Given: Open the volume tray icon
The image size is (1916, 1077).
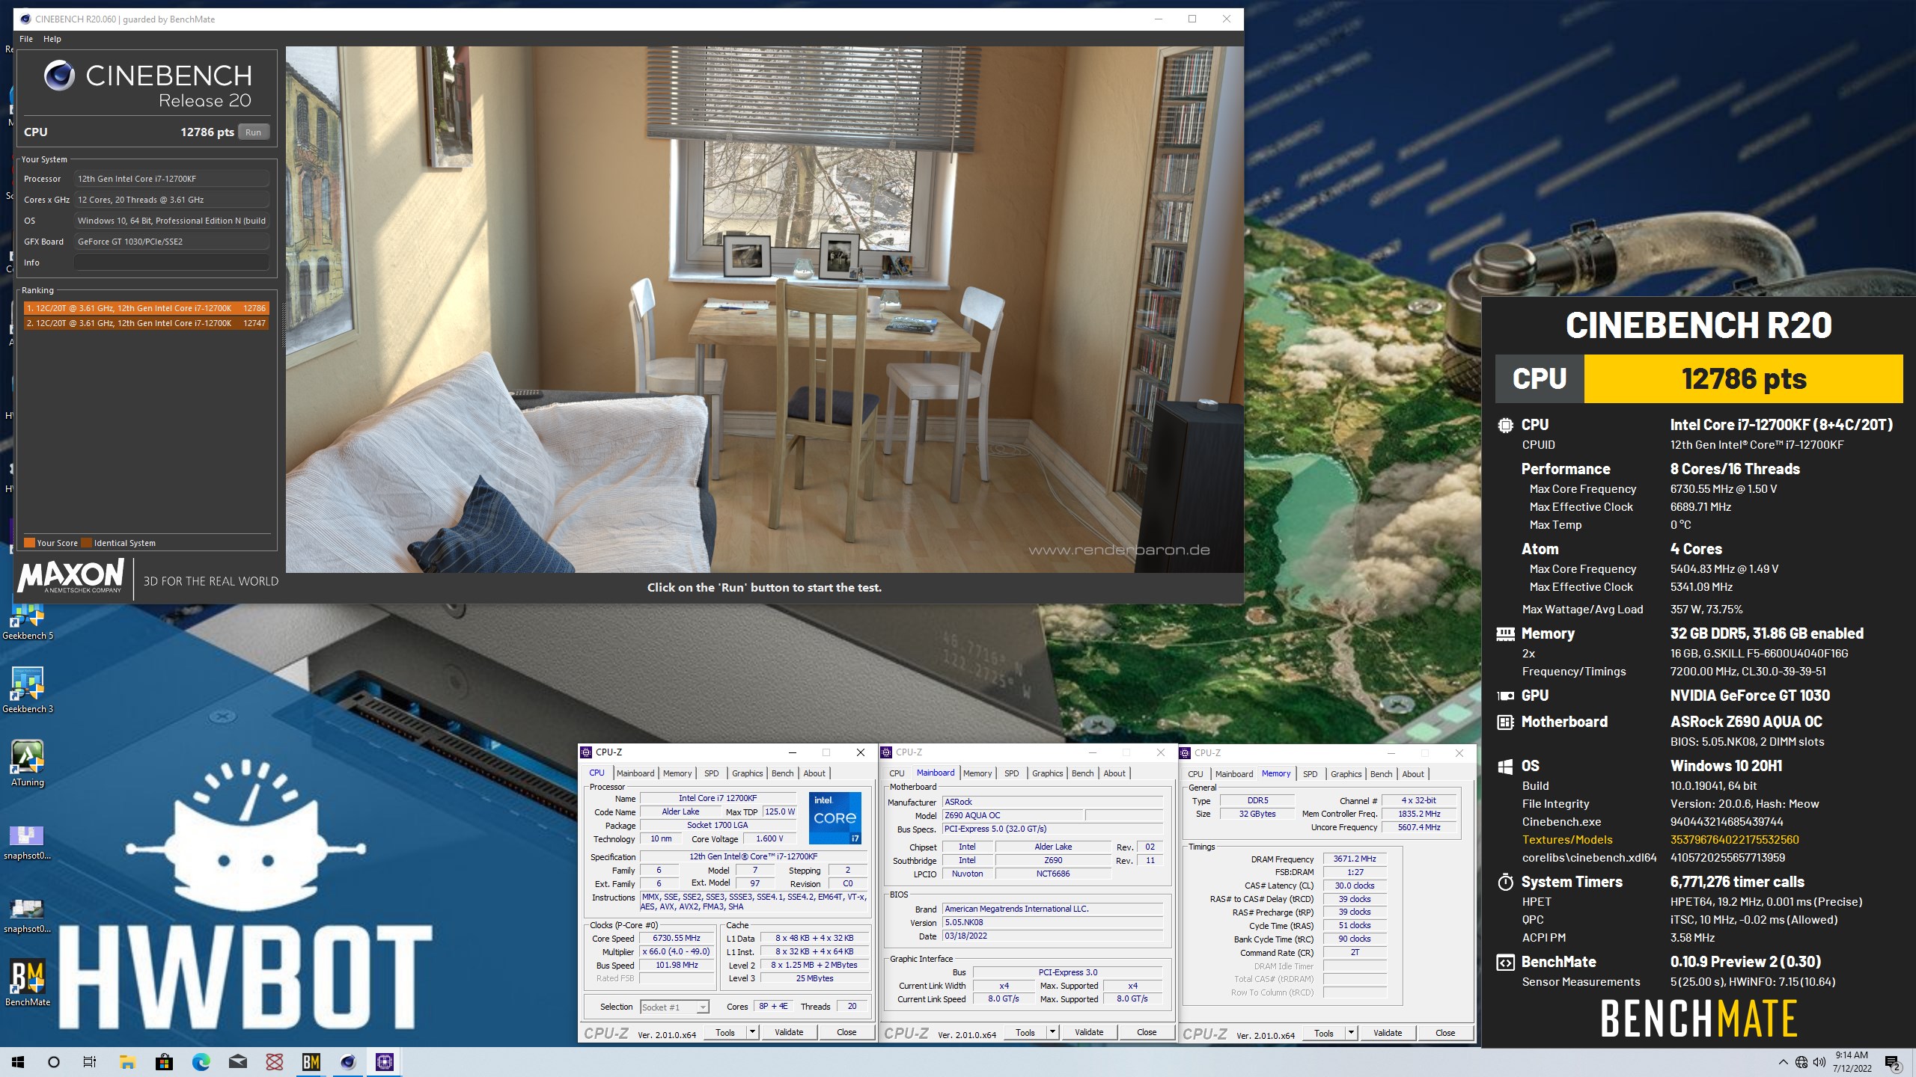Looking at the screenshot, I should 1819,1062.
